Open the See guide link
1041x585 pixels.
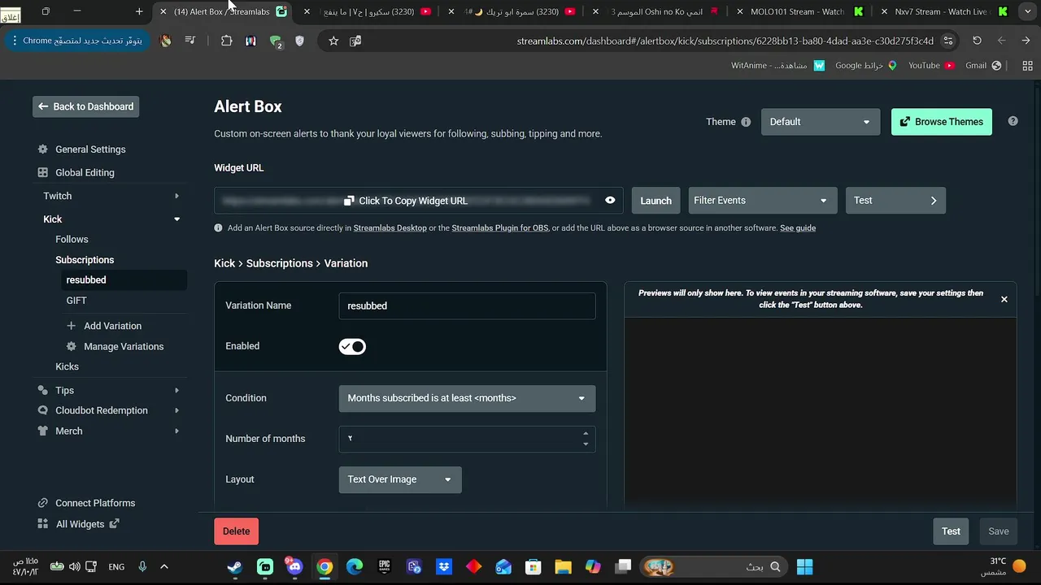point(798,228)
